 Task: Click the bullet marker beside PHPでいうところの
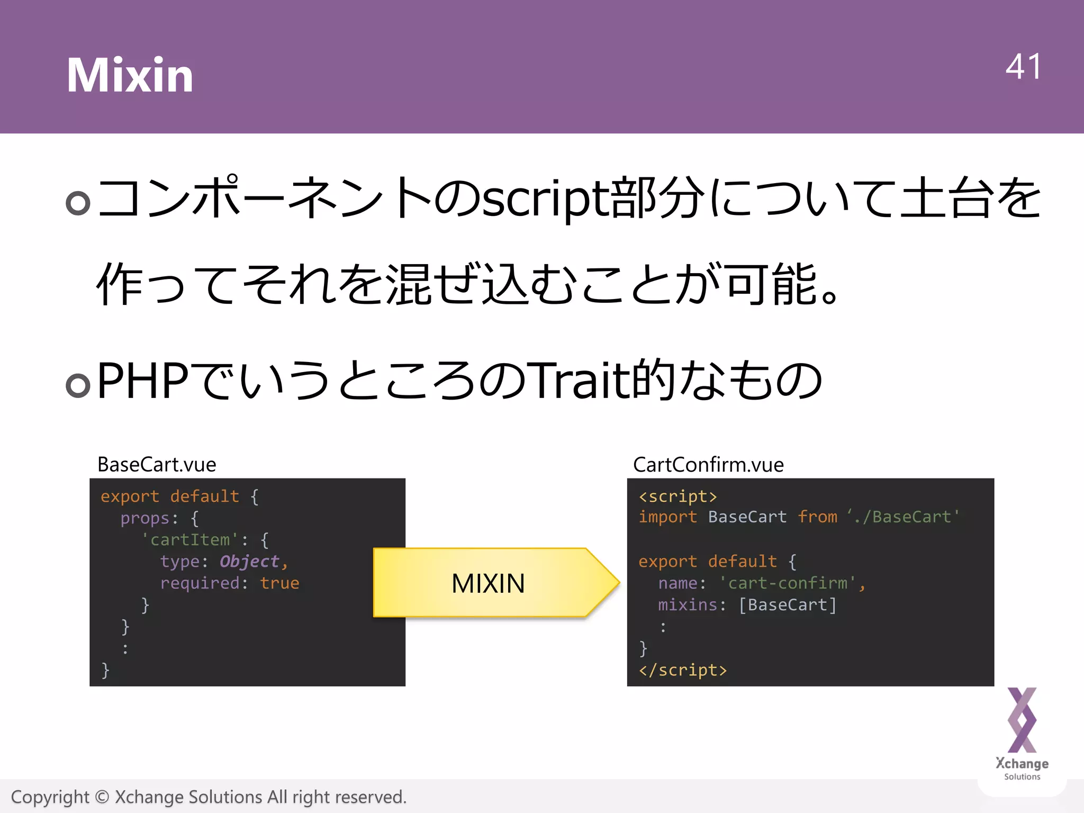click(x=78, y=385)
